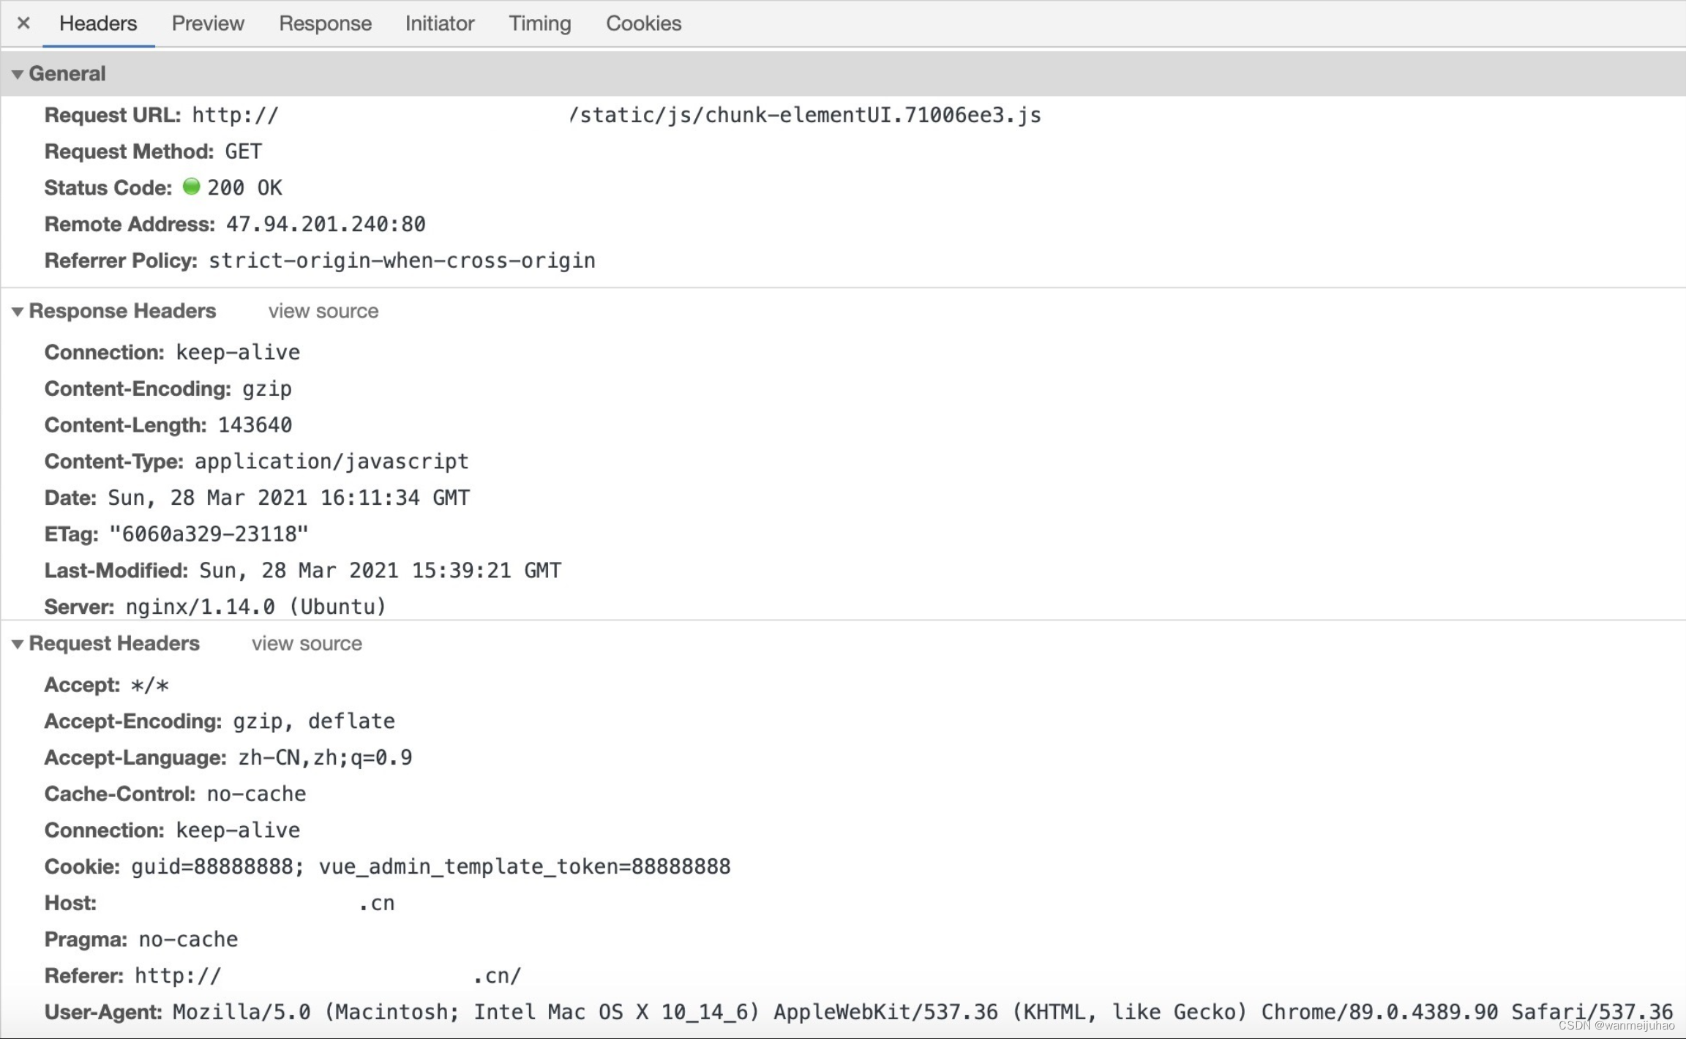Click the User-Agent string Mozilla/5.0
Screen dimensions: 1686x1039
click(x=241, y=1012)
